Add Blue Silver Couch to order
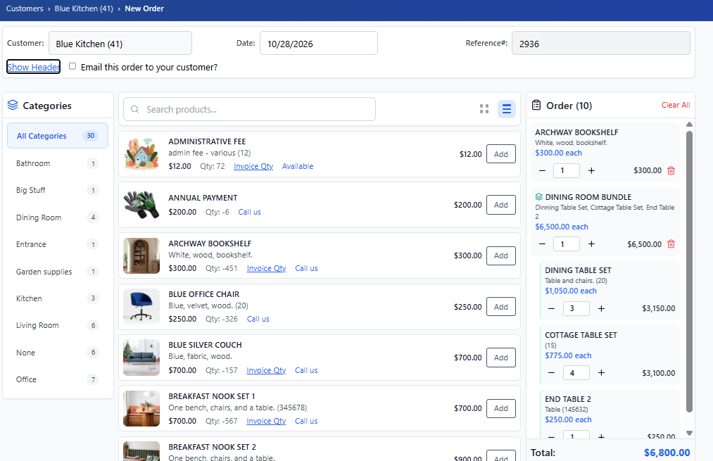Viewport: 713px width, 461px height. coord(501,358)
